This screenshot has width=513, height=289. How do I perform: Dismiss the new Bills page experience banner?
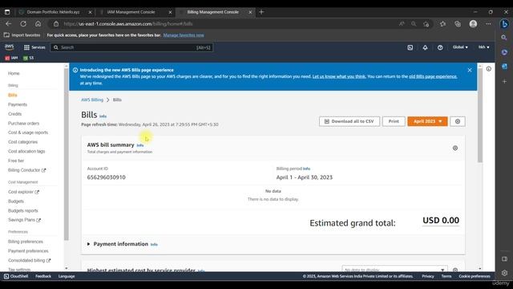click(x=470, y=70)
